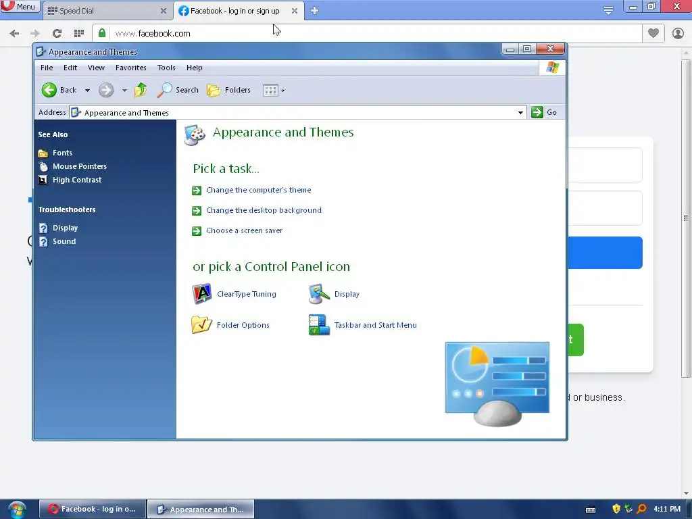Click Opera browser back arrow
Screen dimensions: 692x519
pyautogui.click(x=14, y=33)
